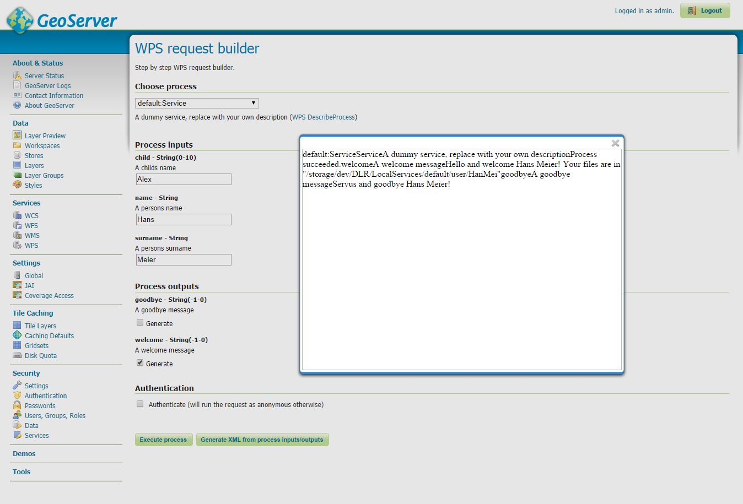
Task: Click the Passwords lock icon
Action: tap(17, 405)
